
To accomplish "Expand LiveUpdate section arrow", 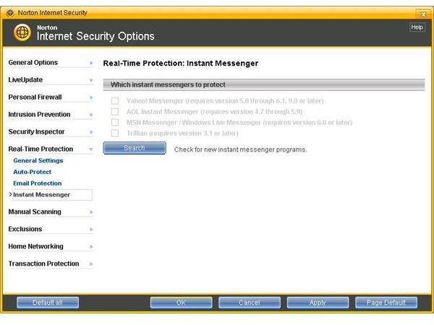I will tap(91, 80).
